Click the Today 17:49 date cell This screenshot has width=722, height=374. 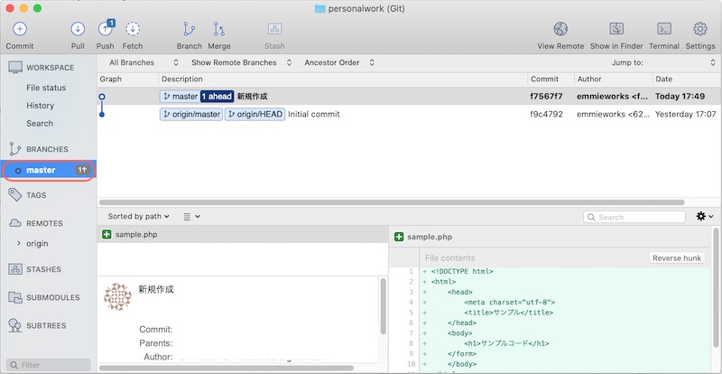pyautogui.click(x=680, y=97)
